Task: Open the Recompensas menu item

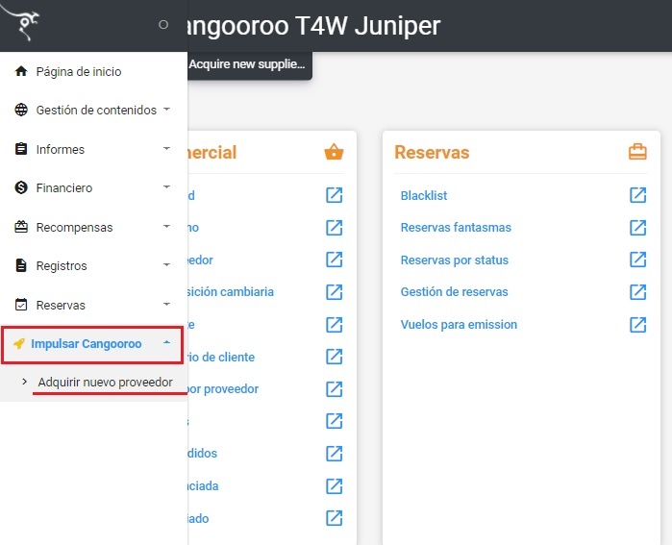Action: pos(74,228)
